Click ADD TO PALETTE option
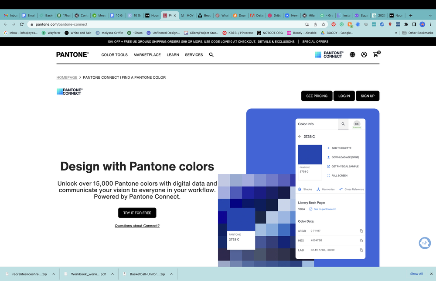The width and height of the screenshot is (436, 281). coord(339,148)
